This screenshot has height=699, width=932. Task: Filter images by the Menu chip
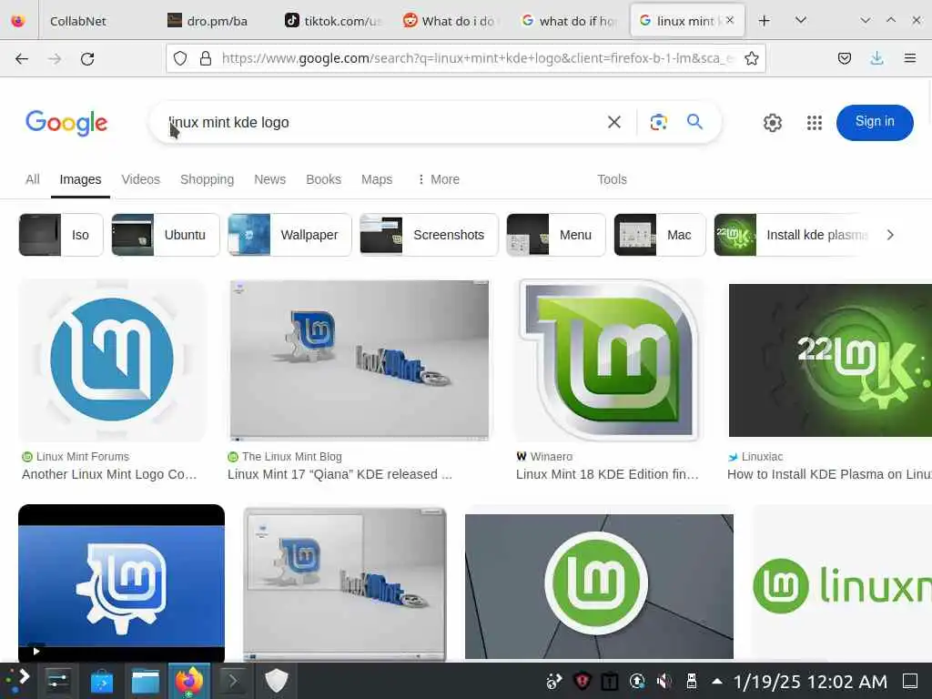point(556,235)
